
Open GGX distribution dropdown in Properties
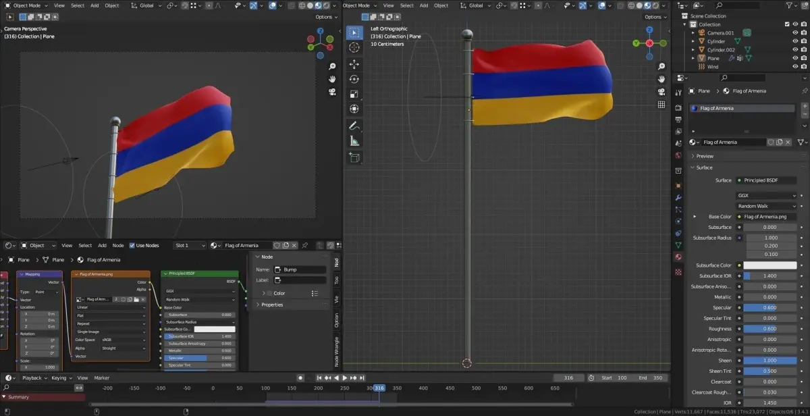(766, 195)
